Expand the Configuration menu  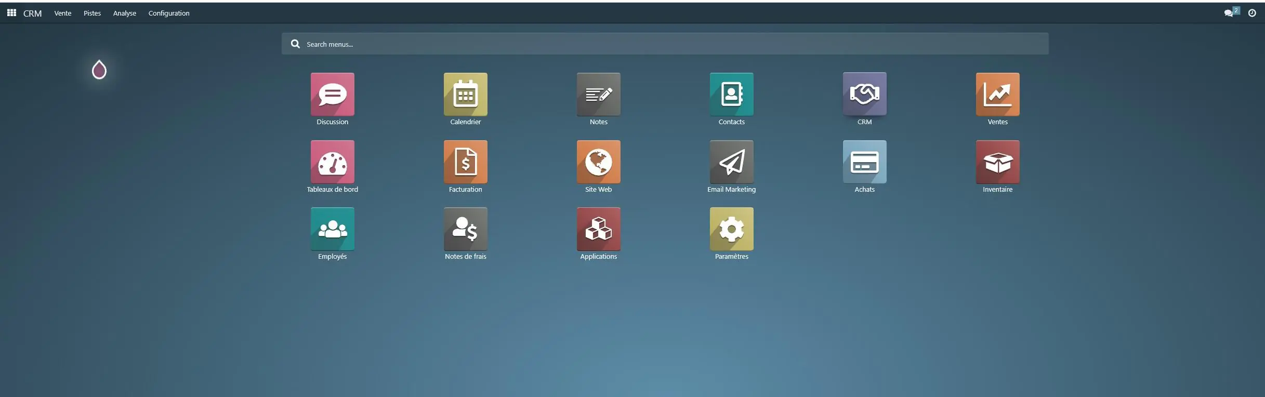(x=169, y=14)
